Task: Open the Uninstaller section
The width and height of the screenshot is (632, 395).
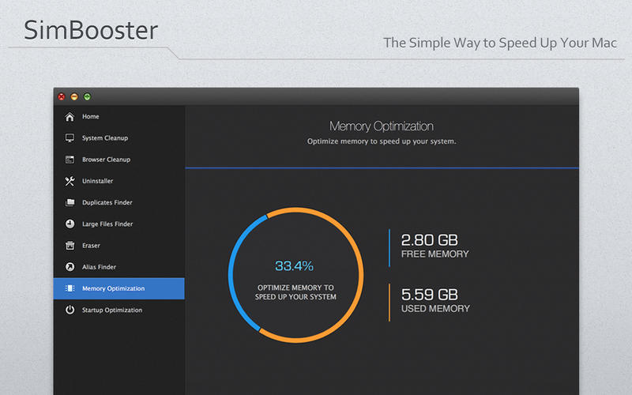Action: pos(98,181)
